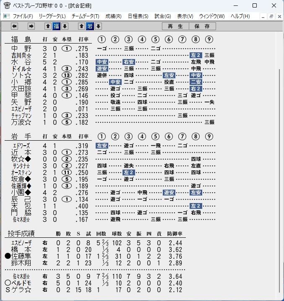Screen dimensions: 284x301
Task: Open the チームデータ(T) menu
Action: click(86, 16)
